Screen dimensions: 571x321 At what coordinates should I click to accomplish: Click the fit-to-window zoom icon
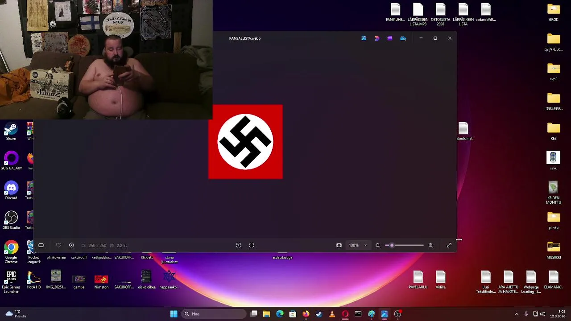pos(339,245)
